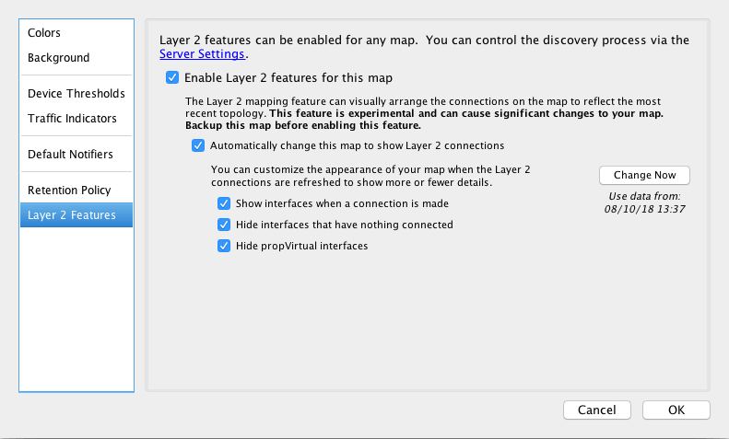Cancel the map settings dialog
This screenshot has height=439, width=729.
coord(596,410)
